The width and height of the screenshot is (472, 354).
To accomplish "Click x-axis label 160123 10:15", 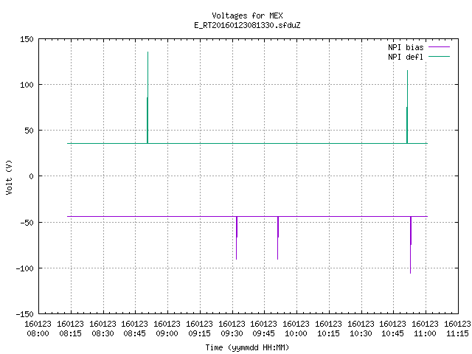I will click(328, 329).
